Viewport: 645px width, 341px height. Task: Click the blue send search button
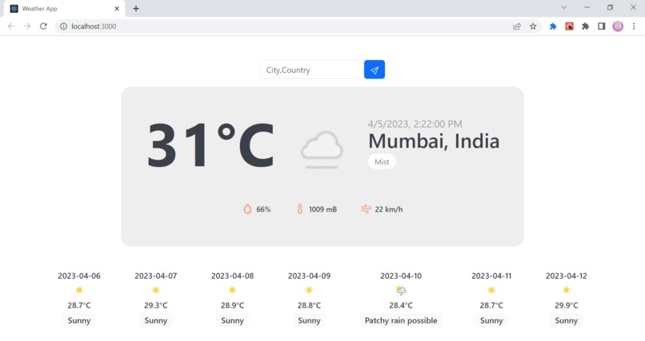click(x=375, y=69)
